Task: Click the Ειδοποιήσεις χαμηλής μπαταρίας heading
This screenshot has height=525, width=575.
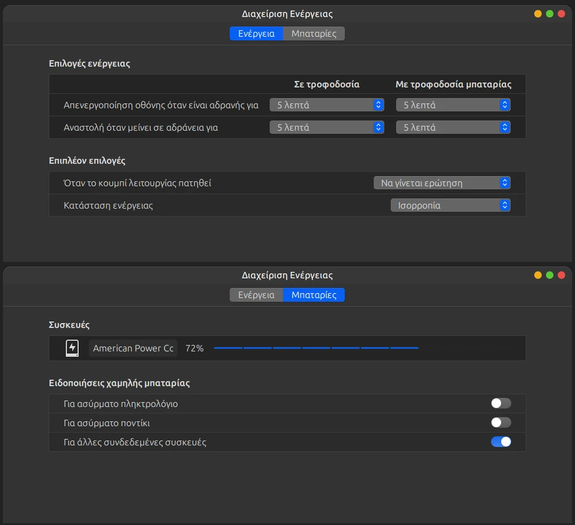Action: pyautogui.click(x=120, y=383)
